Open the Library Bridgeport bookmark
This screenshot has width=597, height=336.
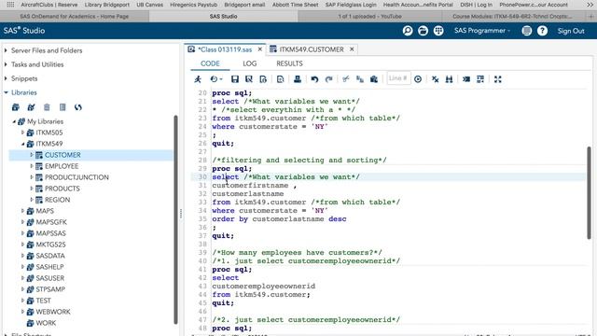click(107, 5)
